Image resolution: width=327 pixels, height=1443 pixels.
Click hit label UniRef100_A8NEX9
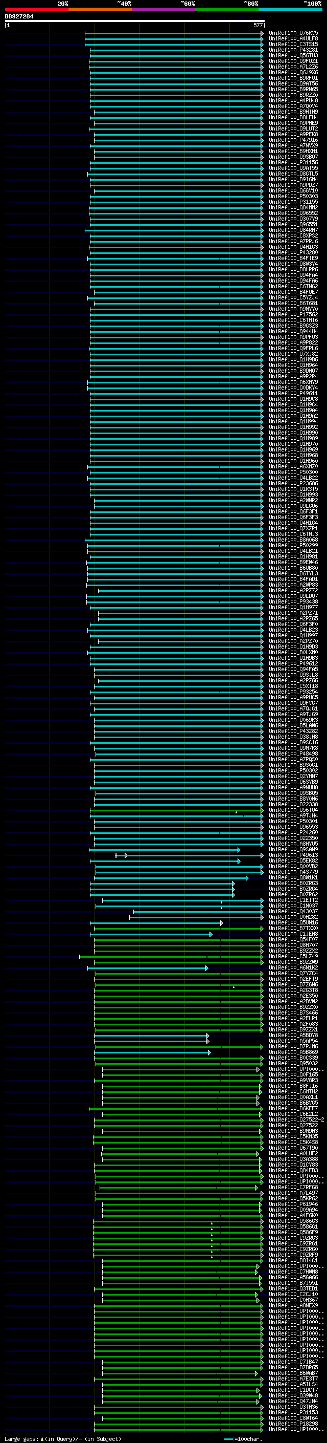click(293, 1305)
